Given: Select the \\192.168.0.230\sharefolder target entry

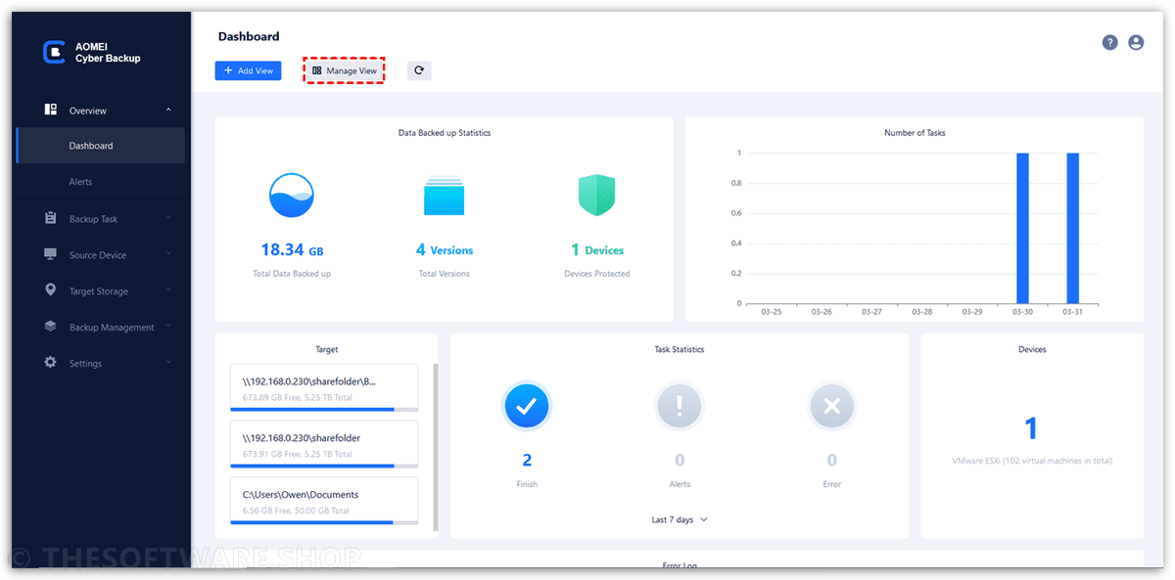Looking at the screenshot, I should 324,445.
